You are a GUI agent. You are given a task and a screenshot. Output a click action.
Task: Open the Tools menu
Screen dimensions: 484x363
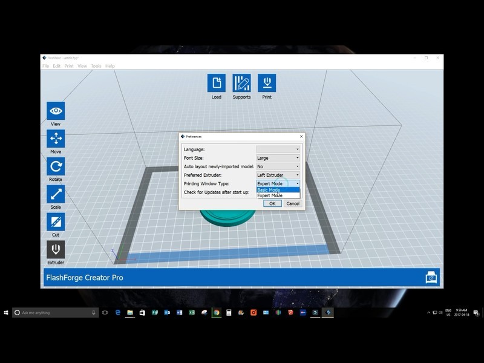pos(96,66)
